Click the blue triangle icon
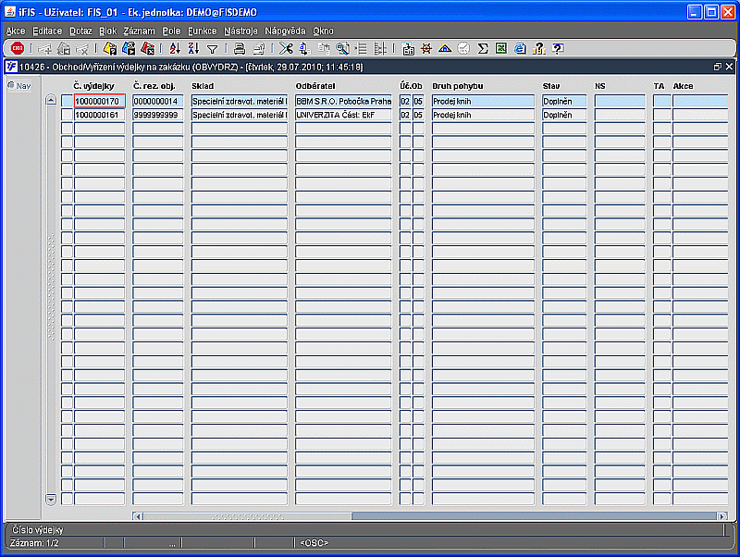 (x=445, y=48)
